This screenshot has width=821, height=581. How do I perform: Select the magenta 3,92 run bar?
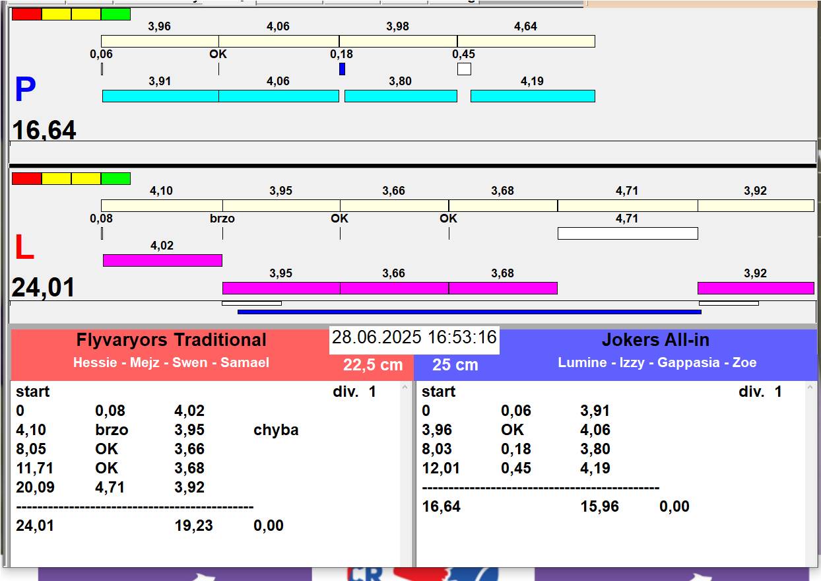click(x=756, y=288)
